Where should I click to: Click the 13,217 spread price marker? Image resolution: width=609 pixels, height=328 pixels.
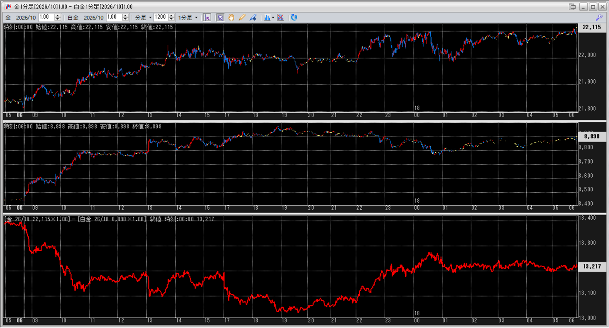click(592, 267)
